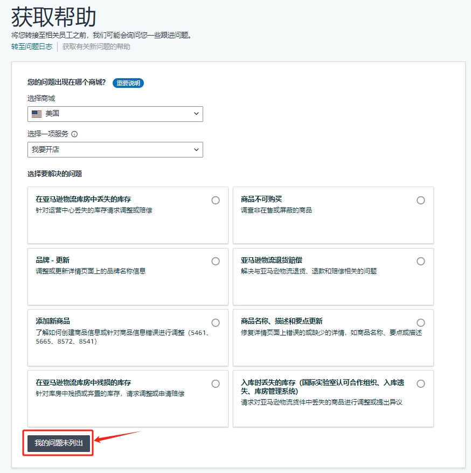Click the info icon beside 选择一项服务
Screen dimensions: 471x473
click(74, 134)
